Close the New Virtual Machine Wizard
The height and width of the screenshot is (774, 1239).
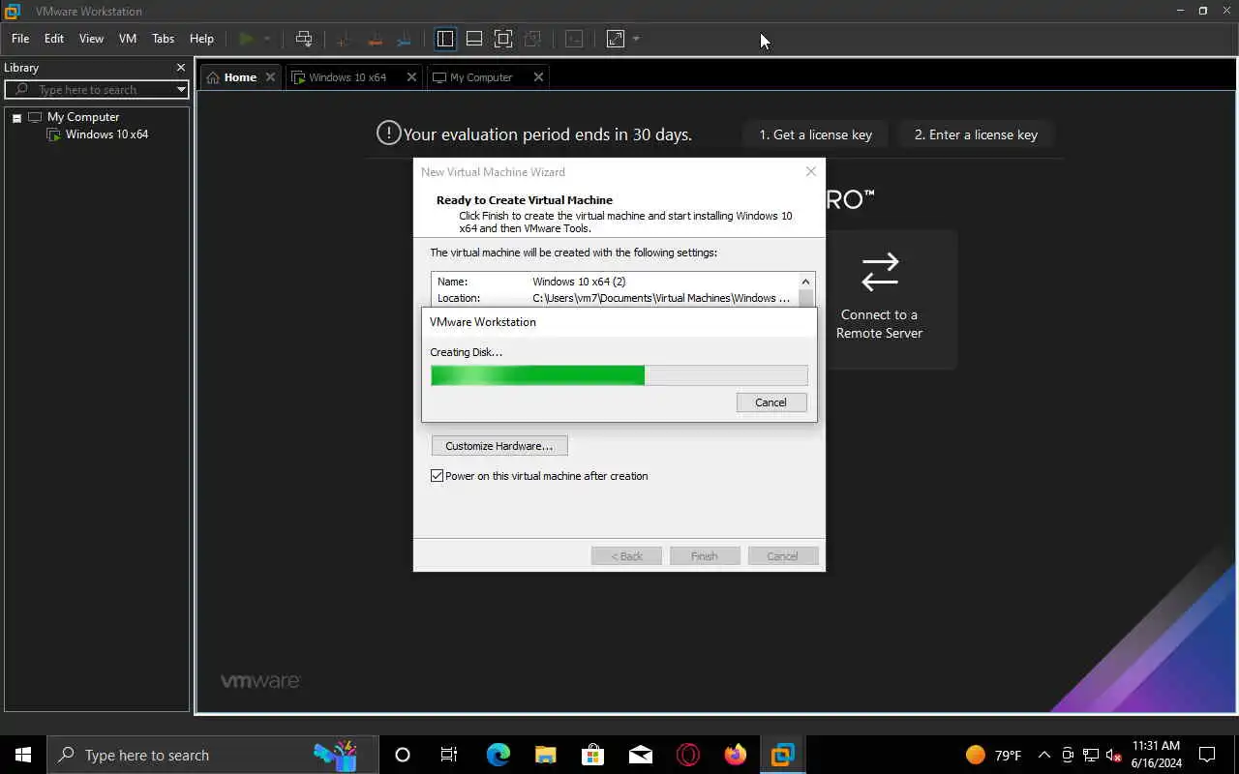(x=810, y=171)
